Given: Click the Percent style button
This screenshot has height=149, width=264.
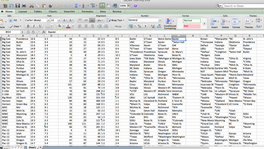Looking at the screenshot, I should pyautogui.click(x=139, y=26).
